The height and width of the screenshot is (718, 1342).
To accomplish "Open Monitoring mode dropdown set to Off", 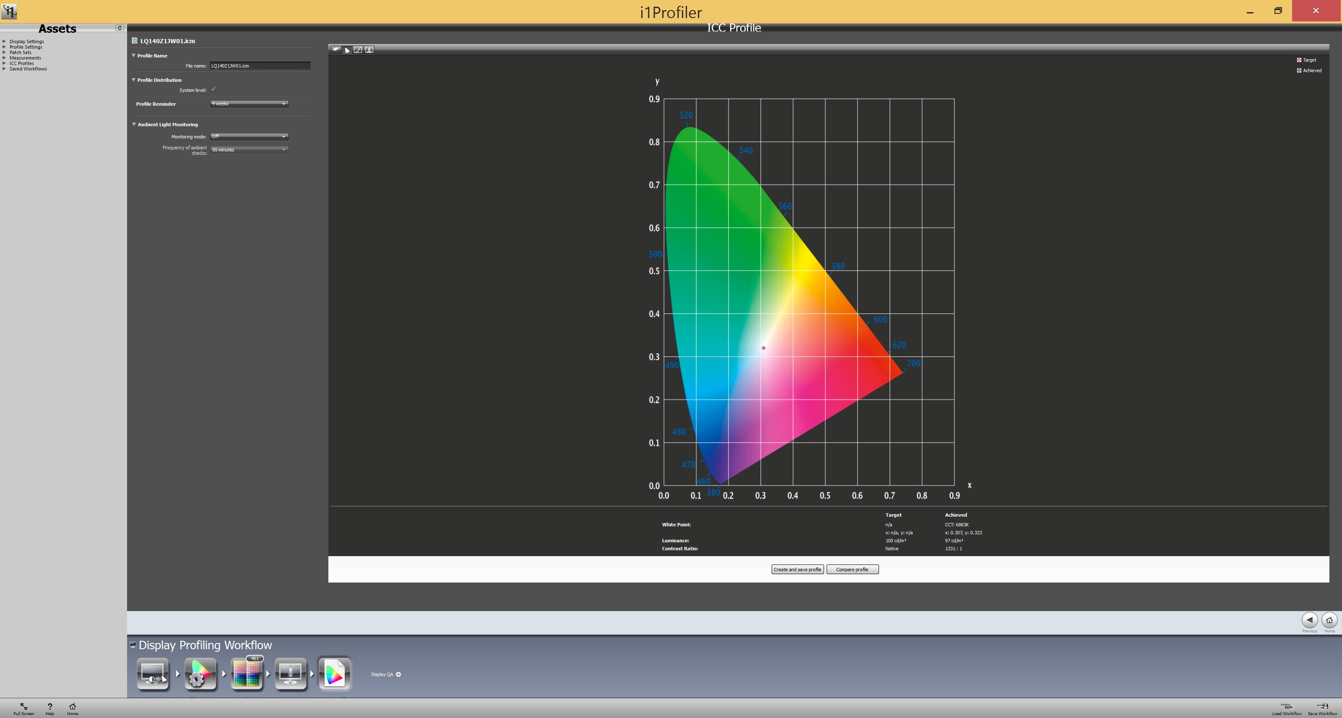I will 249,137.
